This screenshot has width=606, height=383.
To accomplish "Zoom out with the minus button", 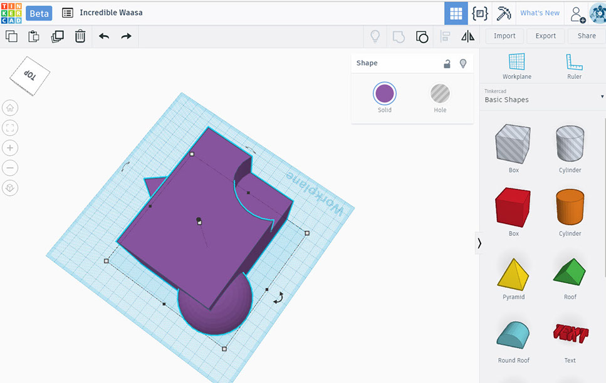I will coord(10,168).
